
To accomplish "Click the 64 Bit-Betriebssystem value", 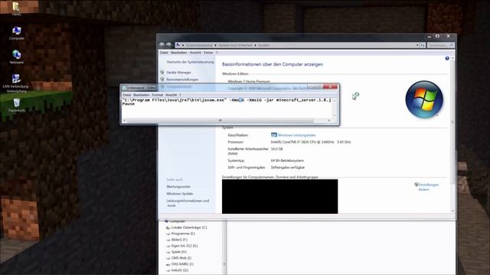I will point(287,160).
